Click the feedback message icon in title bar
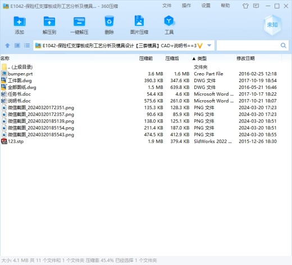292x265 pixels. (x=256, y=6)
